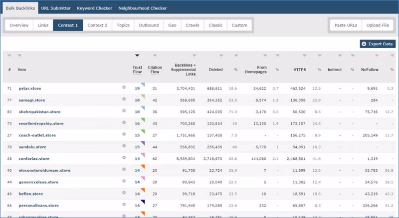399x218 pixels.
Task: Open gear options for genericcelexa.store
Action: coord(124,181)
